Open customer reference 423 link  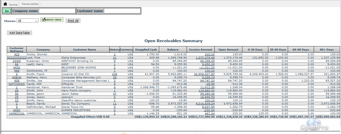(x=17, y=55)
